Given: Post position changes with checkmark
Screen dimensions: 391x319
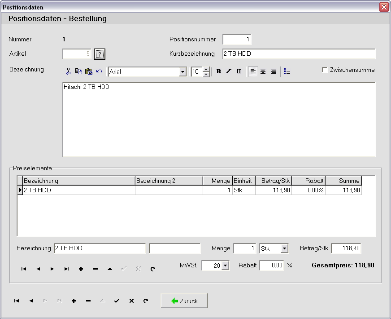Looking at the screenshot, I should (117, 301).
